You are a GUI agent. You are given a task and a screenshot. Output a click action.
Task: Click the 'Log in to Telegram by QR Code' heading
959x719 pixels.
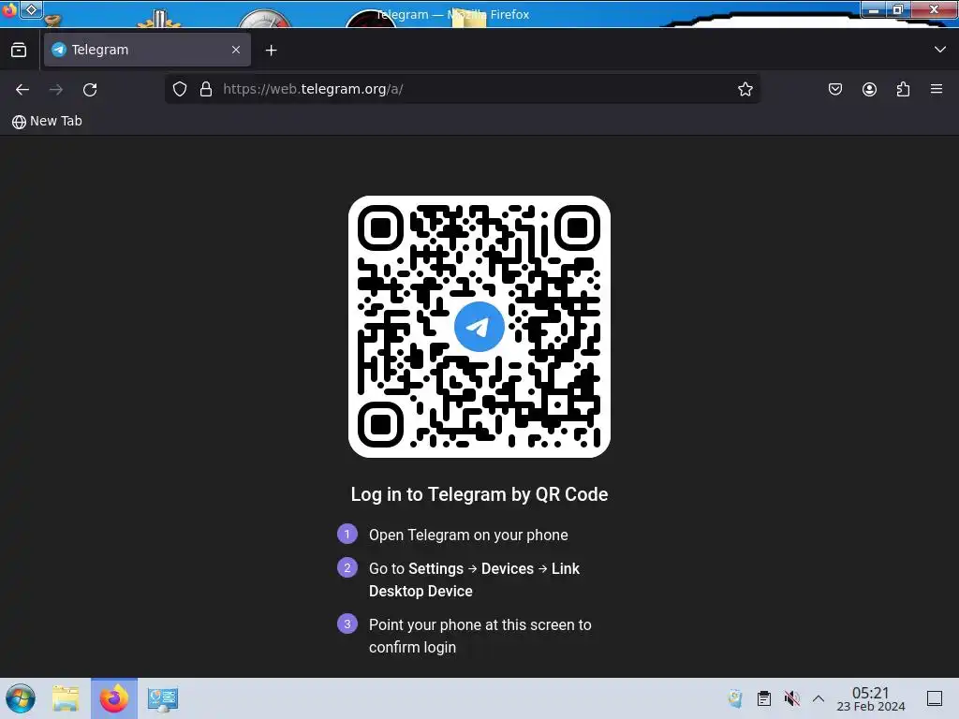click(479, 494)
